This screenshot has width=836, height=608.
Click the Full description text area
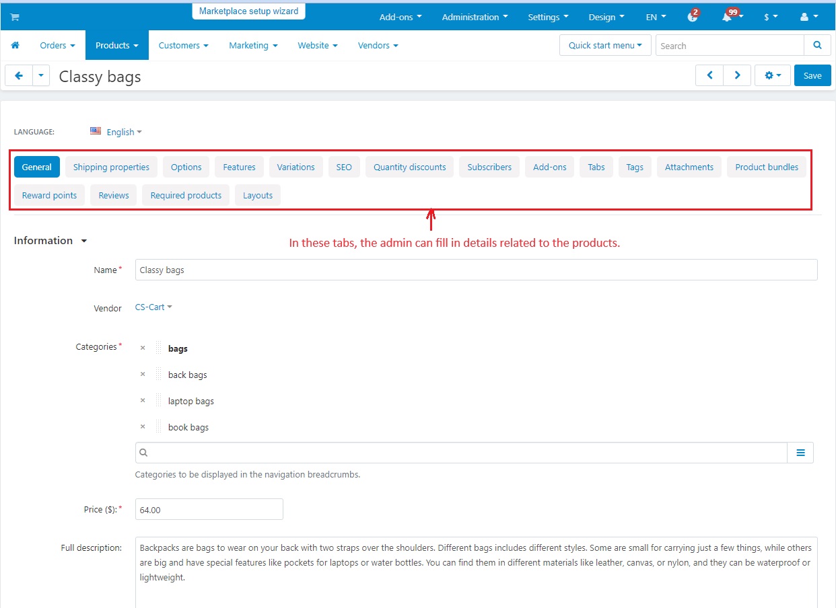[x=477, y=572]
